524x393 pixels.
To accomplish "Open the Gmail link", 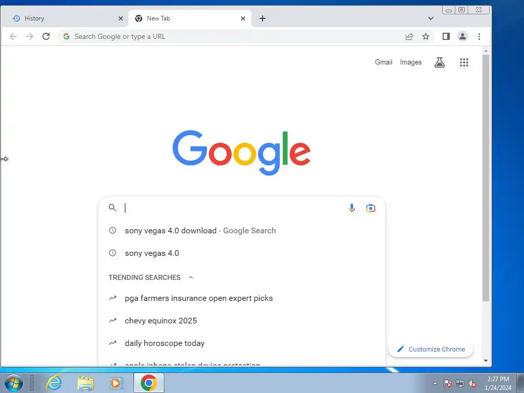I will (x=383, y=62).
